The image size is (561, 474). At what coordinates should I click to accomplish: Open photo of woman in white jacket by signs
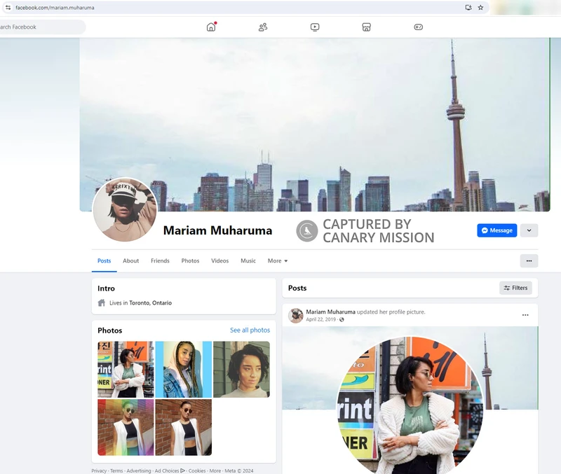point(126,370)
